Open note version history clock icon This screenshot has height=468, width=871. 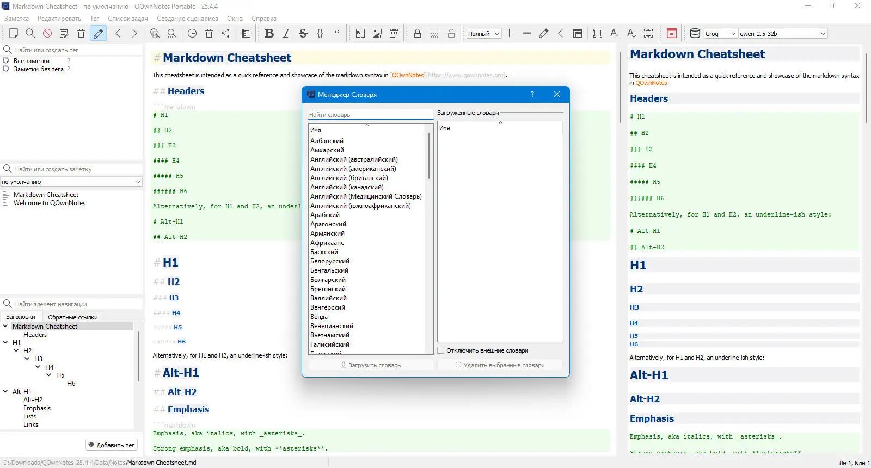tap(192, 33)
